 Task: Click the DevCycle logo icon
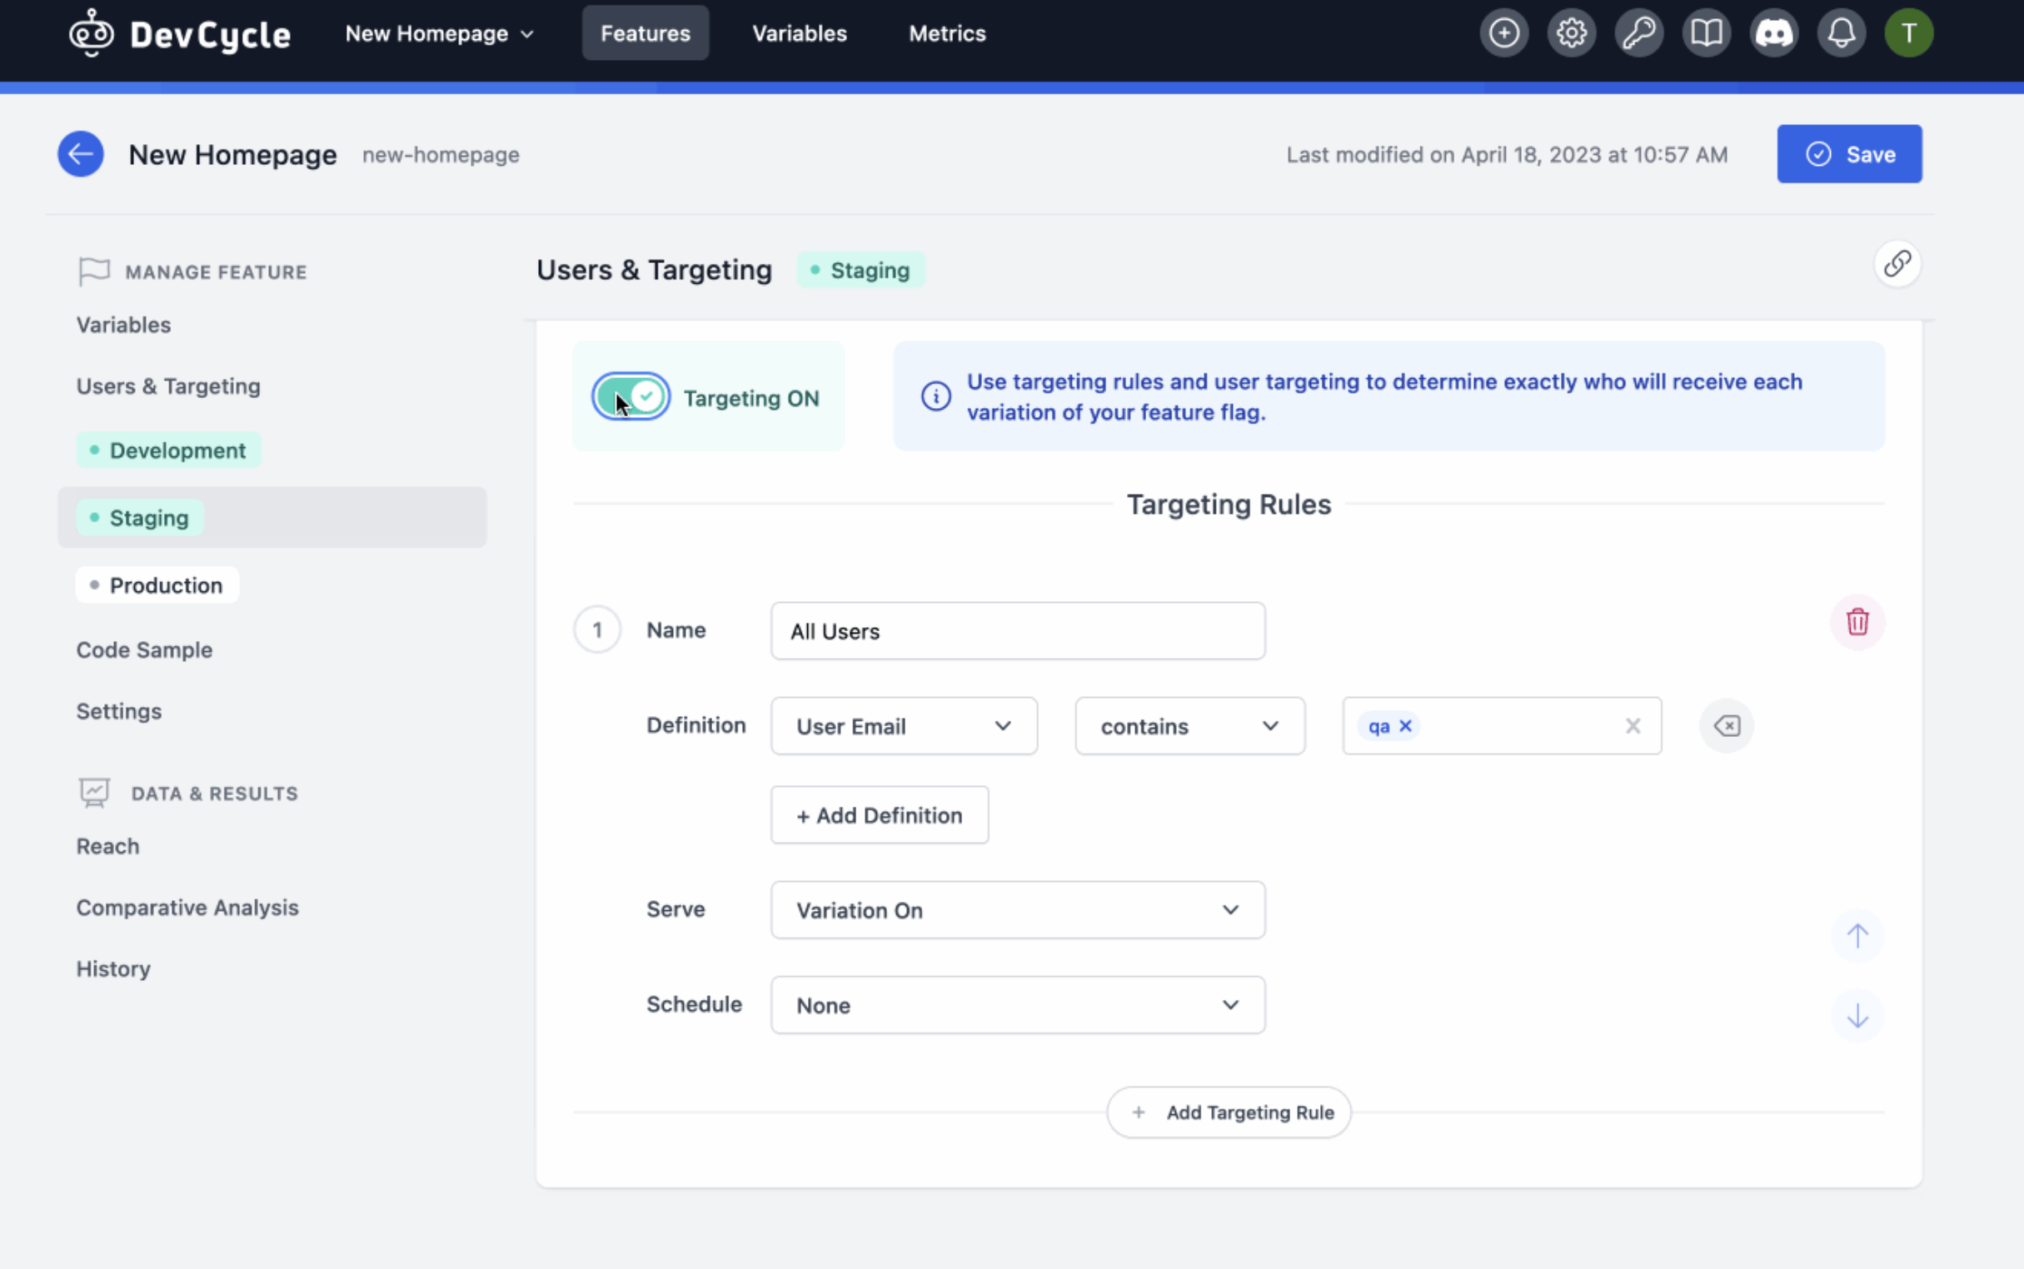(x=91, y=32)
